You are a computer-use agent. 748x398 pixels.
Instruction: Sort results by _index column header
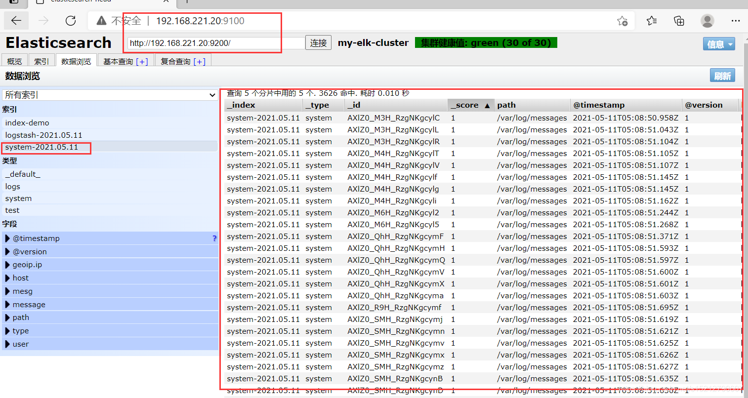(x=263, y=105)
